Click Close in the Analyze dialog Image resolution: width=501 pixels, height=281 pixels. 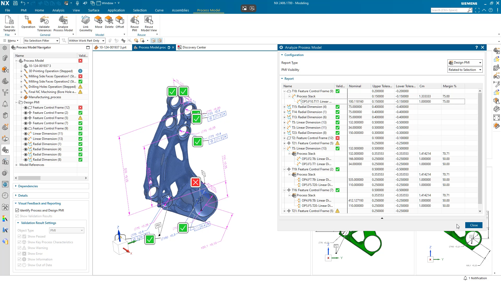pyautogui.click(x=473, y=225)
